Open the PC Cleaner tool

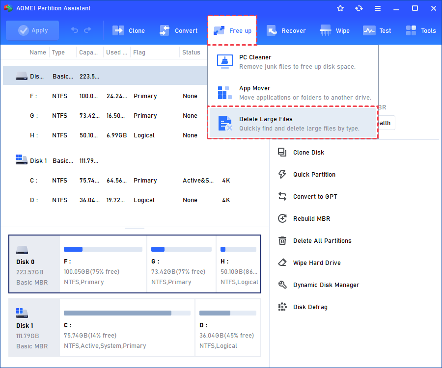point(255,61)
